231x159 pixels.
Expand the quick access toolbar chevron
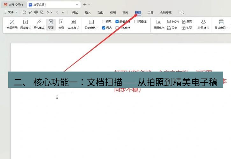pos(63,12)
